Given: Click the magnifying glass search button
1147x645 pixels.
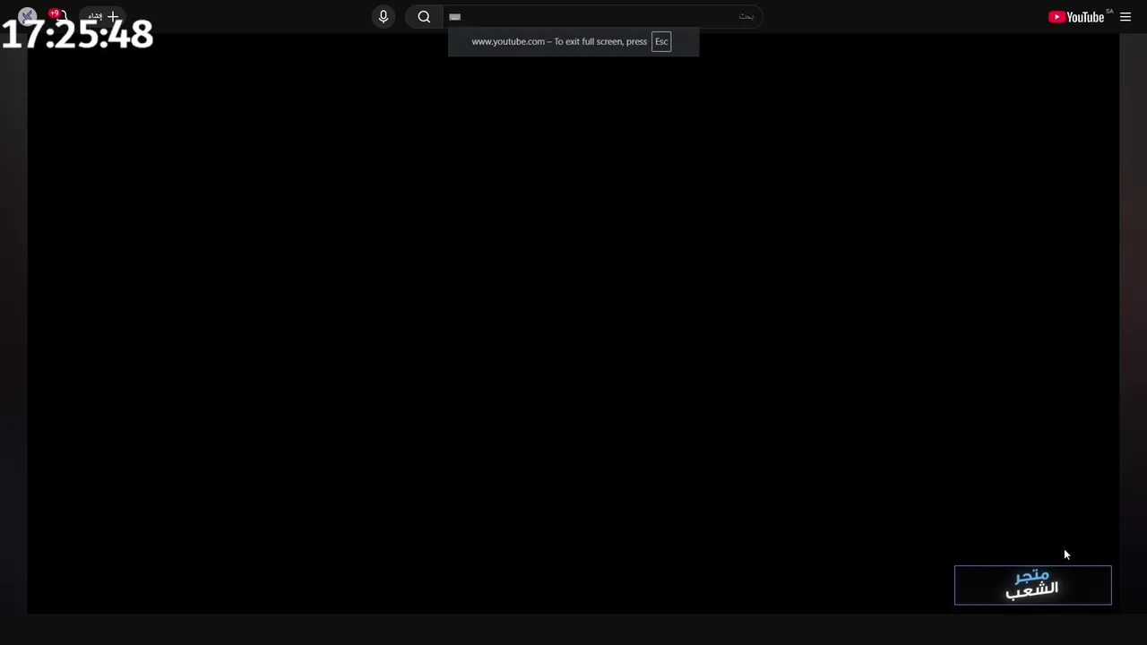Looking at the screenshot, I should (424, 16).
